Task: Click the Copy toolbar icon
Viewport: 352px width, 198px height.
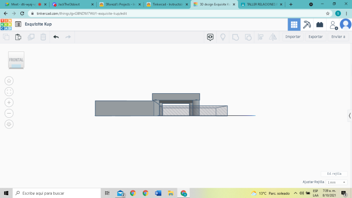Action: 6,37
